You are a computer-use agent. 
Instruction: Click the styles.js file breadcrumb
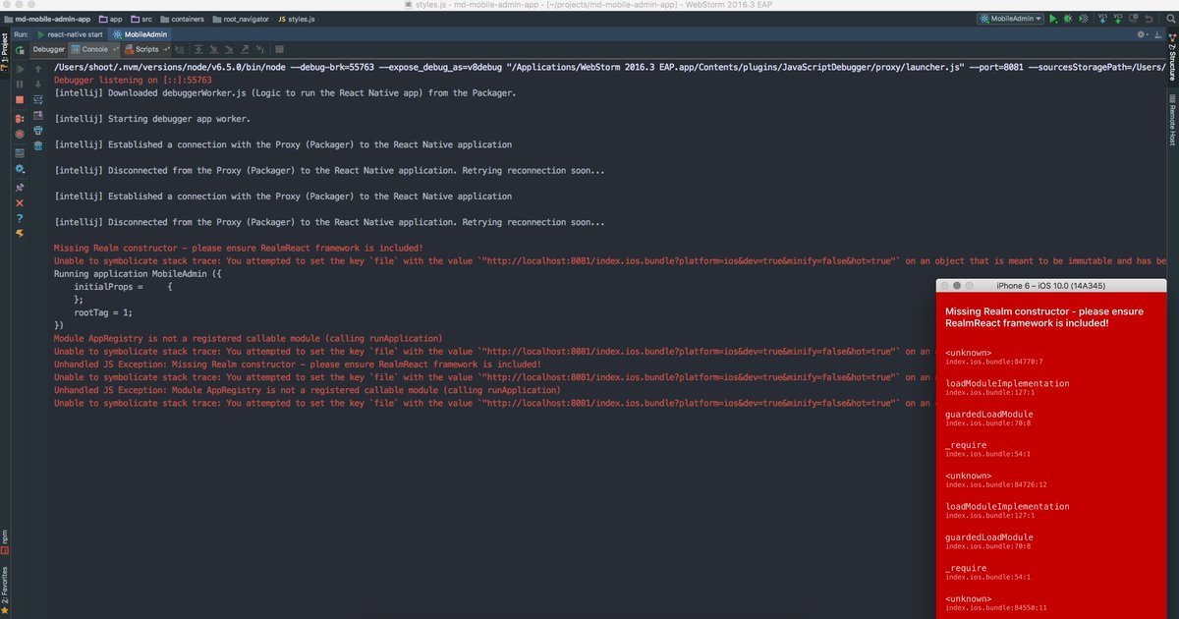[296, 19]
